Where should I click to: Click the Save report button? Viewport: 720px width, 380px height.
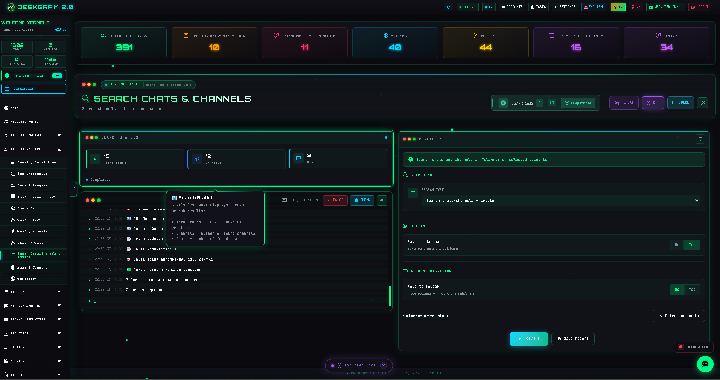pos(573,339)
